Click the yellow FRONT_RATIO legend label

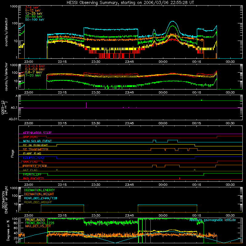click(x=35, y=220)
